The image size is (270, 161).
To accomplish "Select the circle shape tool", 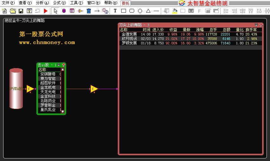I will point(140,11).
